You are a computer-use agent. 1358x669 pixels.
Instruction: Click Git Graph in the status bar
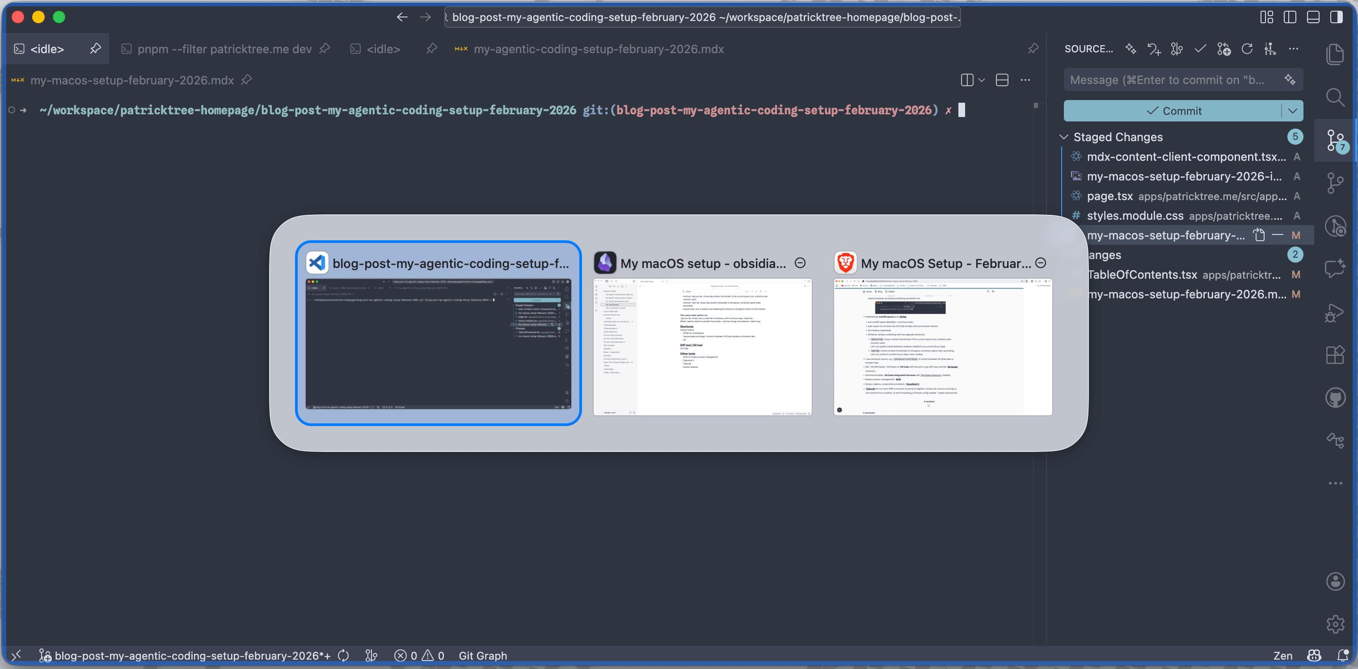click(482, 655)
